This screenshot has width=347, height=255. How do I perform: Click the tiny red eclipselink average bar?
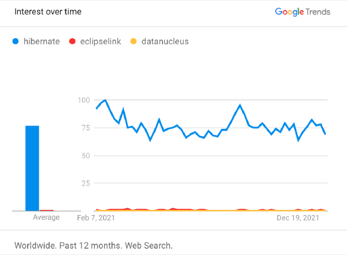pyautogui.click(x=46, y=210)
